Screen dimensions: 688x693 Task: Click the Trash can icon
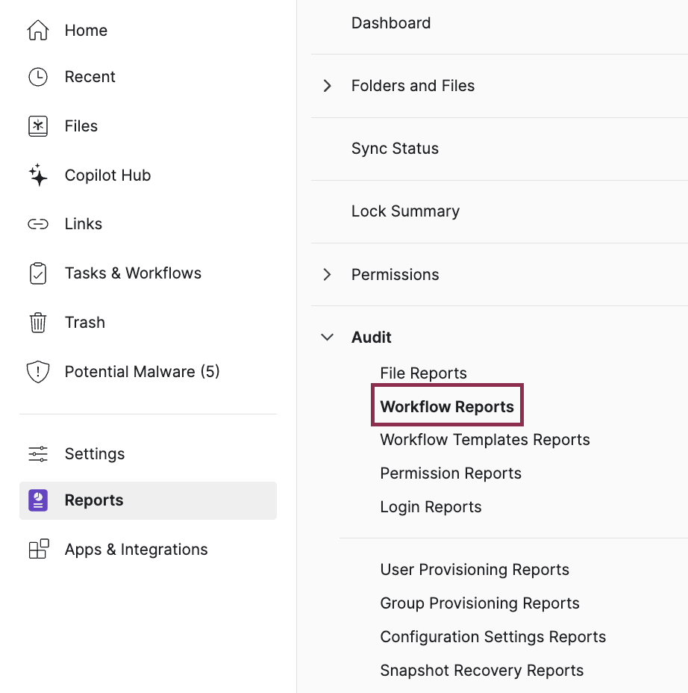pos(38,322)
